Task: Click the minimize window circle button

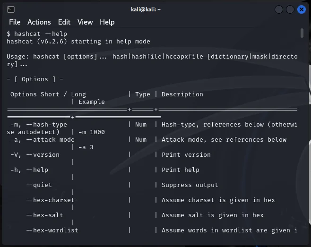Action: (279, 9)
